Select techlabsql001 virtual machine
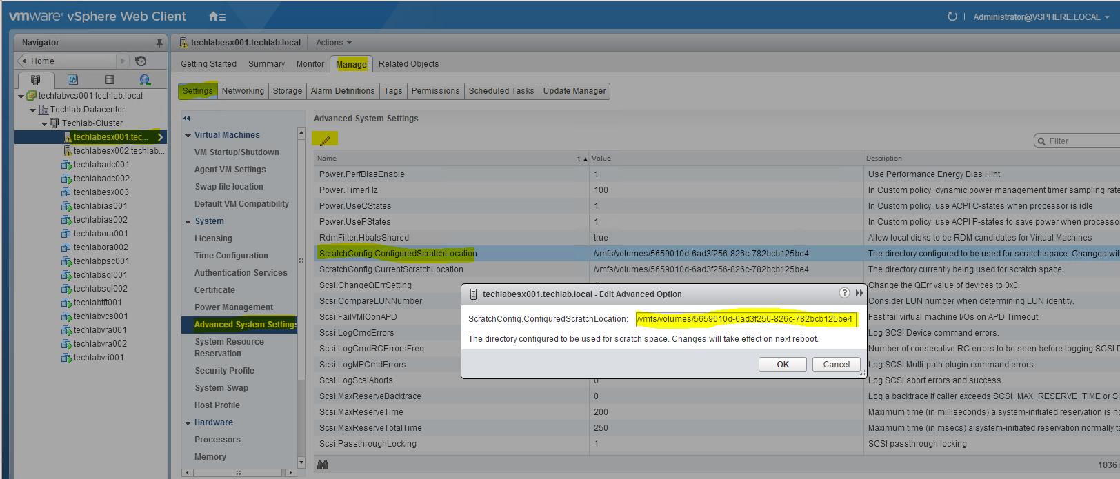1120x479 pixels. (x=101, y=275)
